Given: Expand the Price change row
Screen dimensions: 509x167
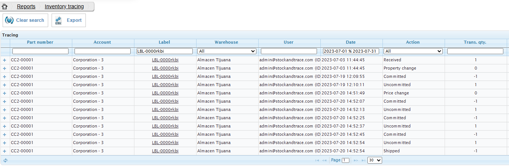Looking at the screenshot, I should 5,93.
